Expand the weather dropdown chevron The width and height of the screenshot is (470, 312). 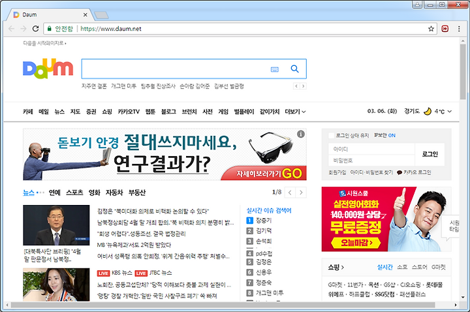click(449, 112)
